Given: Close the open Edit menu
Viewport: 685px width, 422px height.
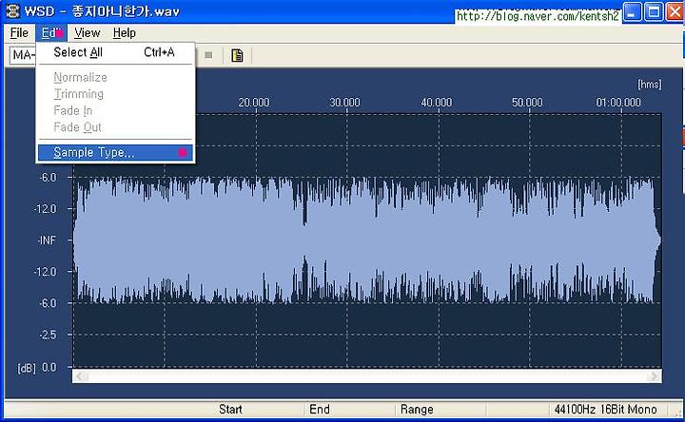Looking at the screenshot, I should (51, 32).
